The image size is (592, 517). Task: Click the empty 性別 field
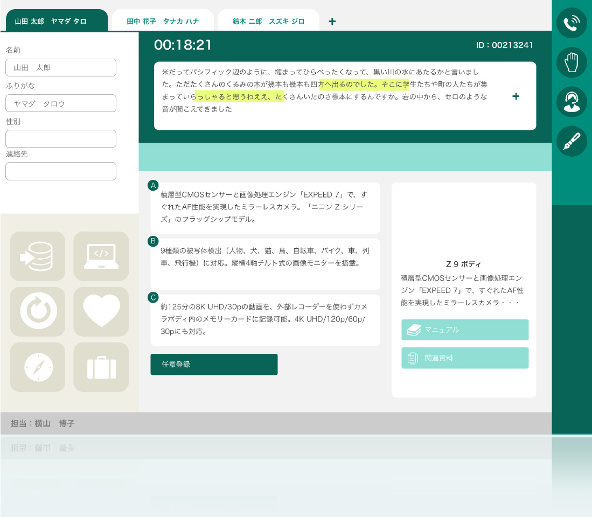click(x=61, y=138)
